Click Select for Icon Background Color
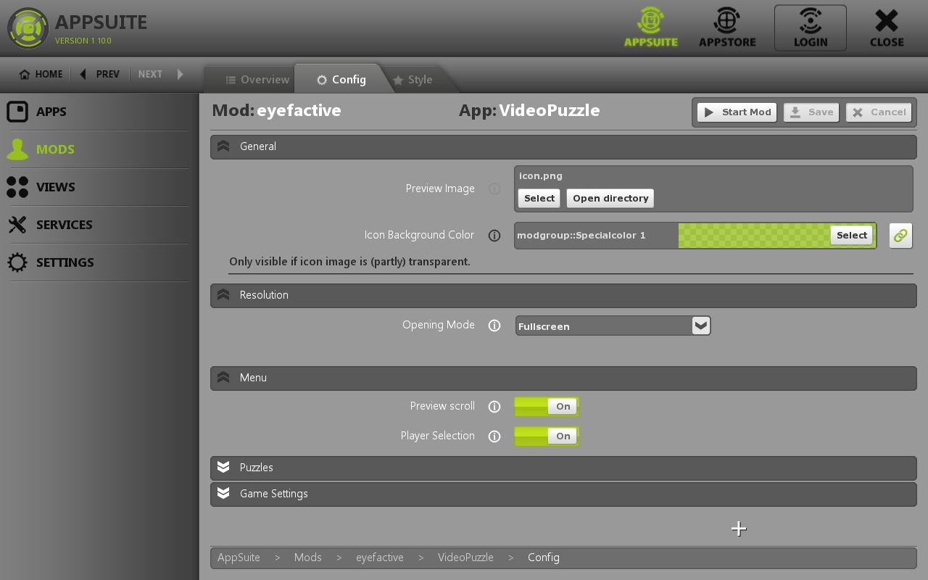Viewport: 928px width, 580px height. pos(852,236)
